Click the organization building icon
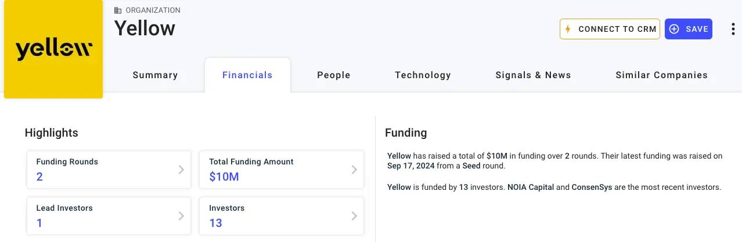 [x=118, y=10]
